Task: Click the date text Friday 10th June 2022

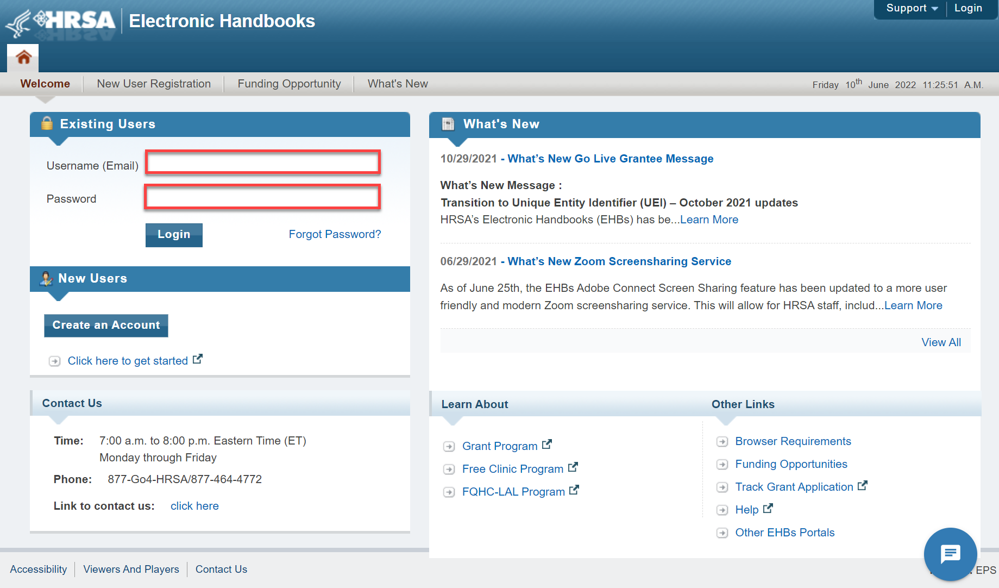Action: click(864, 84)
